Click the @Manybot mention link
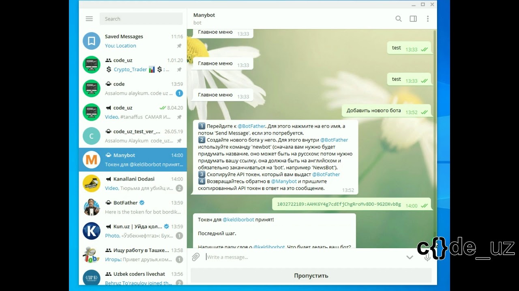 (x=284, y=181)
